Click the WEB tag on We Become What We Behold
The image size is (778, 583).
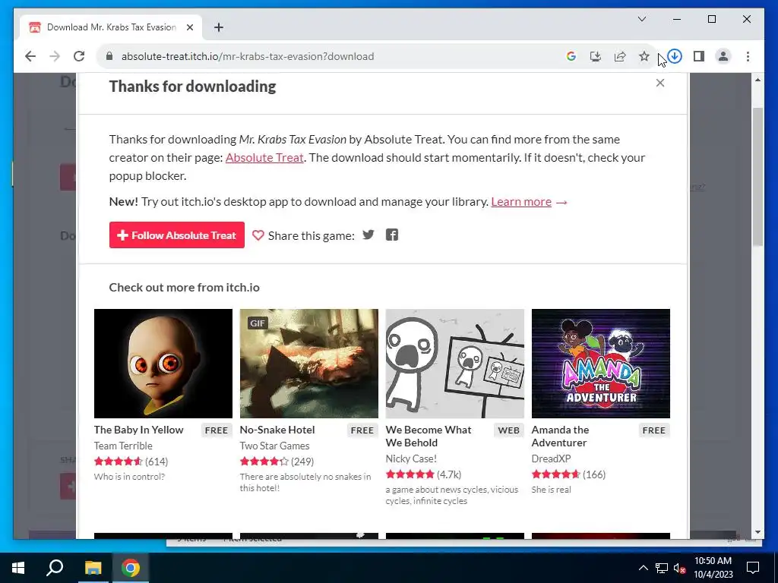coord(508,430)
